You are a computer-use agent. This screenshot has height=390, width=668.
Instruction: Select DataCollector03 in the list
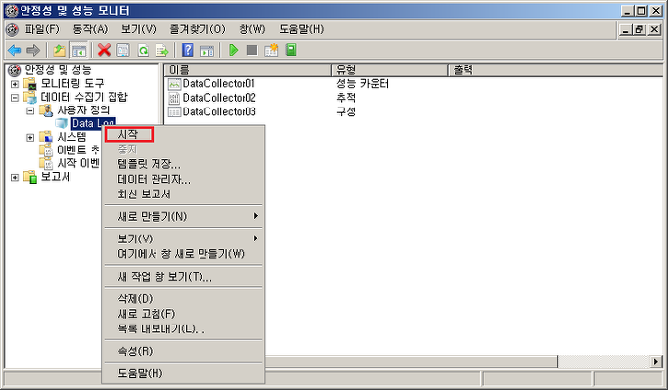pyautogui.click(x=219, y=112)
